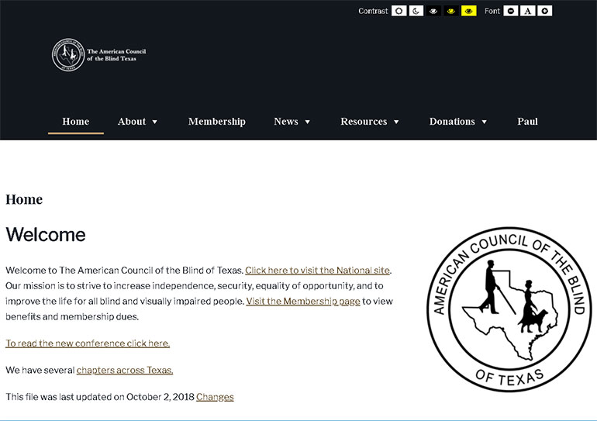Follow 'Visit the Membership page' link
The width and height of the screenshot is (597, 421).
303,301
